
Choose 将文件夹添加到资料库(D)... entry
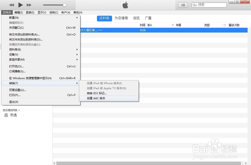(x=41, y=40)
